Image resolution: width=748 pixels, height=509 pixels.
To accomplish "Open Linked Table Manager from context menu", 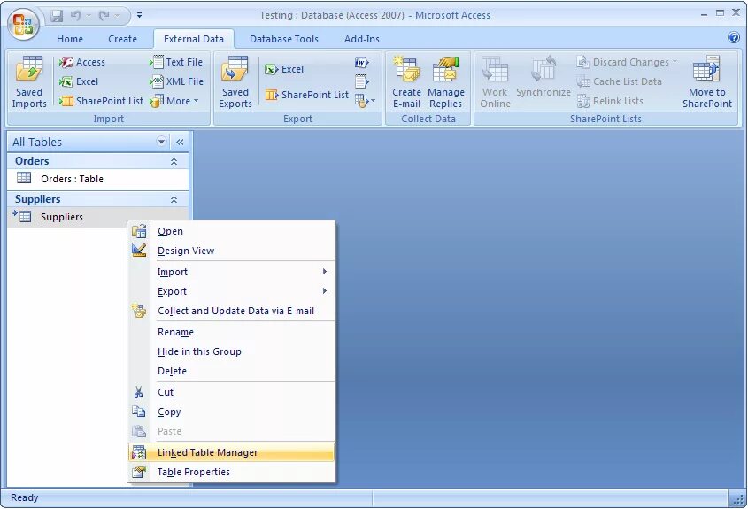I will click(232, 452).
